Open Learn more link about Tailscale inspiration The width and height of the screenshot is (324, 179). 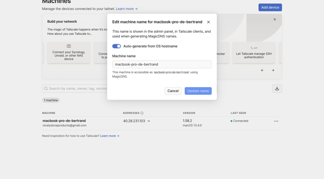coord(110,136)
